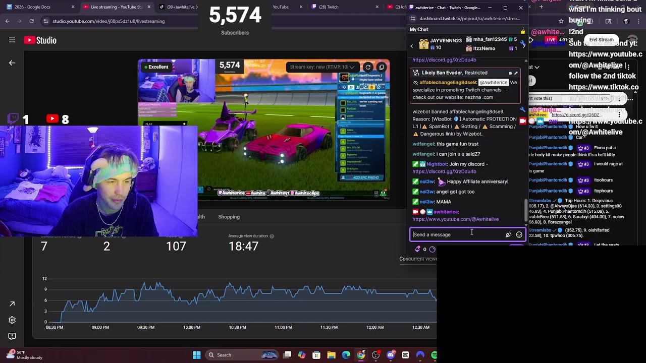646x363 pixels.
Task: Click the YouTube Studio logo
Action: click(40, 40)
